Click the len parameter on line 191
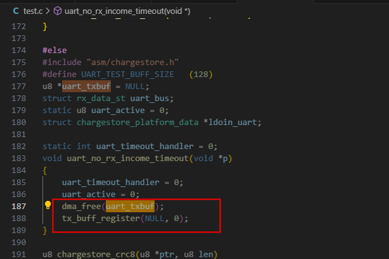 tap(206, 255)
